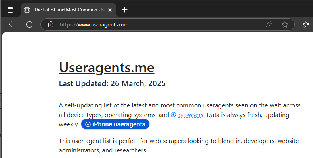This screenshot has height=158, width=313.
Task: Open a new tab with plus button
Action: (x=125, y=10)
